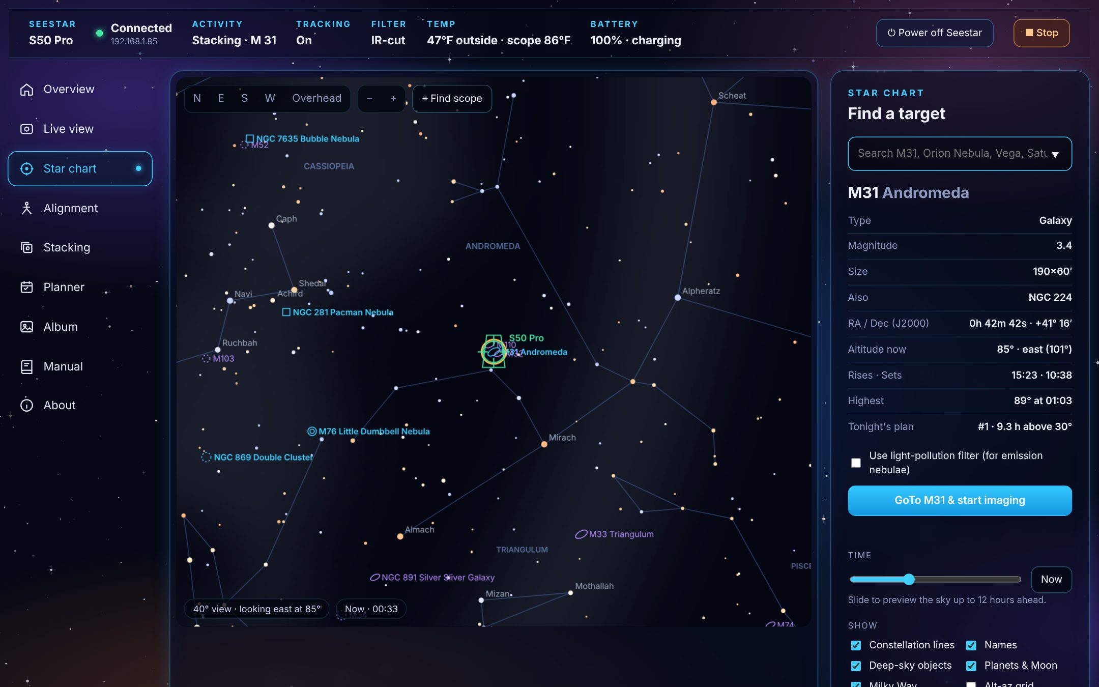Click the TRIANGULUM constellation label

pos(522,550)
